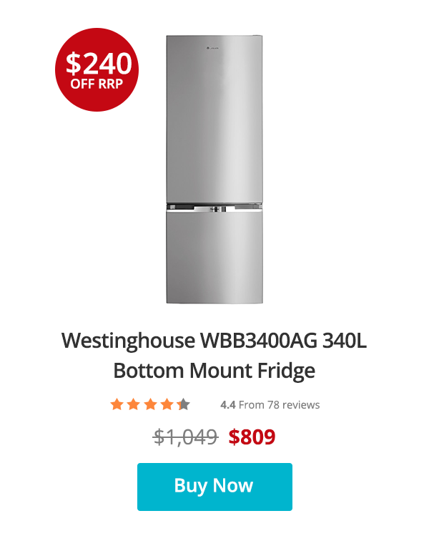Click the second orange rating star
Image resolution: width=429 pixels, height=536 pixels.
134,404
